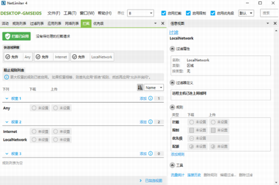This screenshot has width=279, height=185.
Task: Set the Any row upload radio
Action: point(55,108)
